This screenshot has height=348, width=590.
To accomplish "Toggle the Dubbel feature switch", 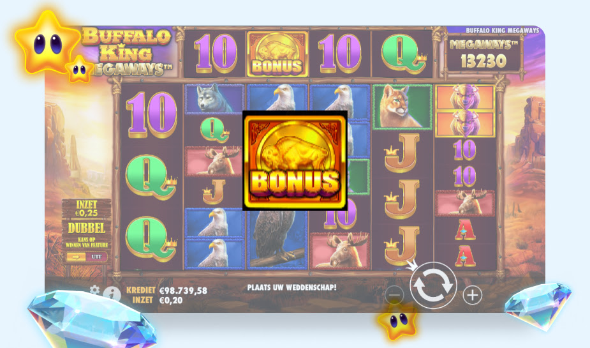I will coord(87,257).
